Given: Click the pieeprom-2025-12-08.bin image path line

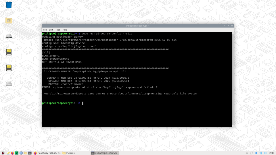Looking at the screenshot, I should coord(110,40).
